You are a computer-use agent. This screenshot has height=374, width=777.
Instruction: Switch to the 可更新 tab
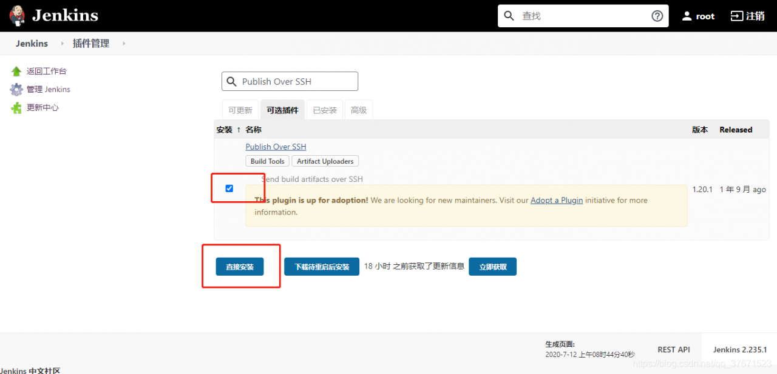[x=240, y=110]
